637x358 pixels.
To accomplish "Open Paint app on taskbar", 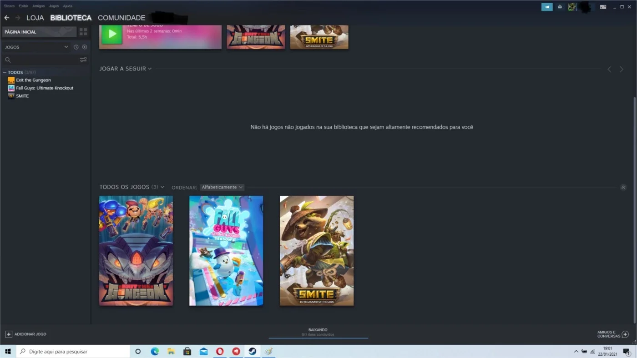I will tap(268, 351).
